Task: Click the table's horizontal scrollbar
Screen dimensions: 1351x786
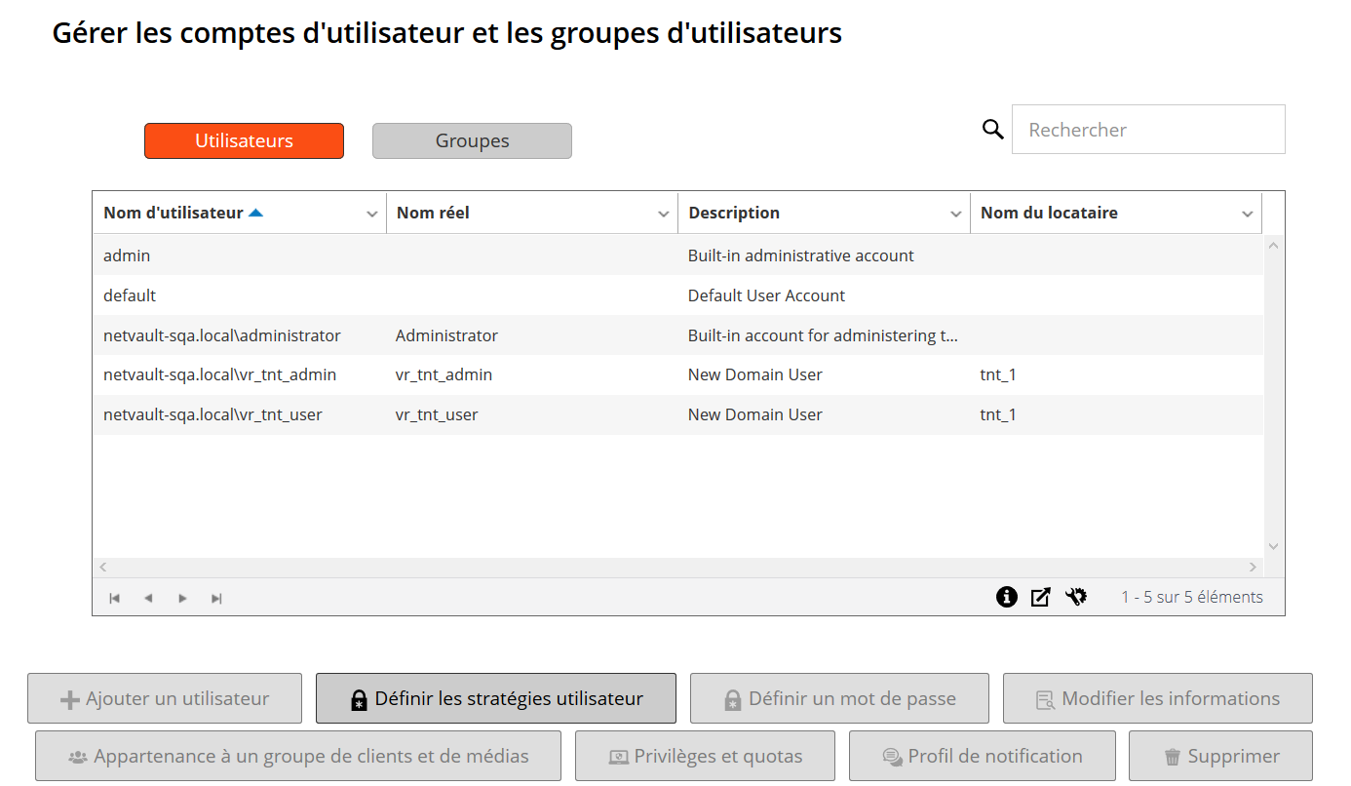Action: point(678,567)
